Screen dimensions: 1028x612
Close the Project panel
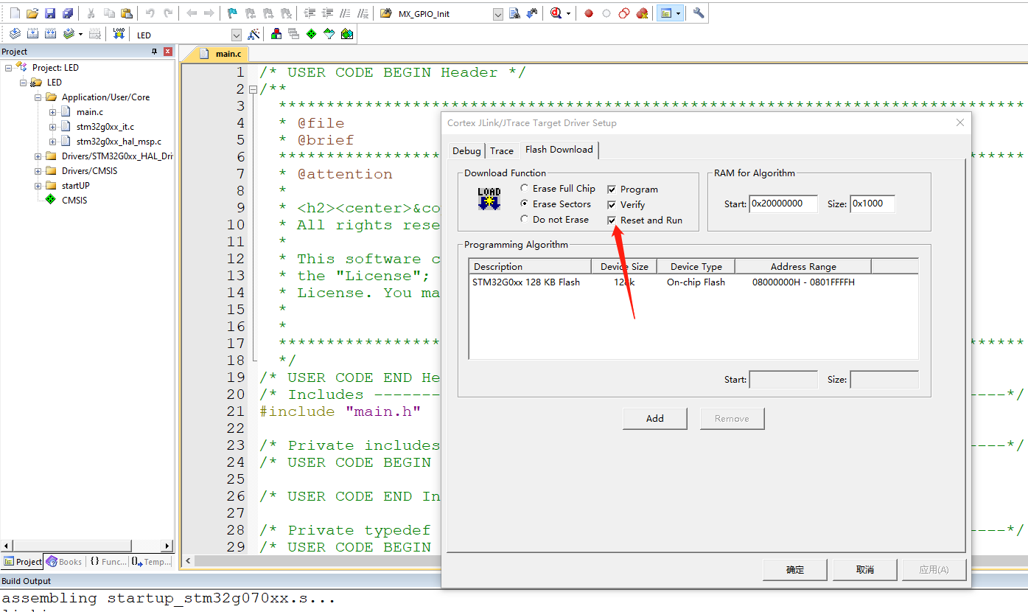click(x=168, y=52)
